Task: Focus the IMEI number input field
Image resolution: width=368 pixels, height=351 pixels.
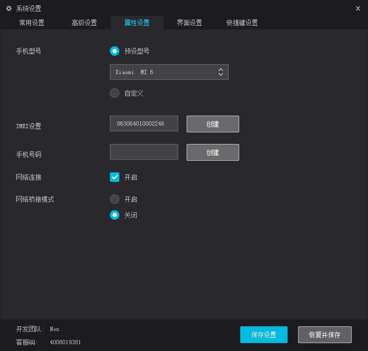Action: point(144,123)
